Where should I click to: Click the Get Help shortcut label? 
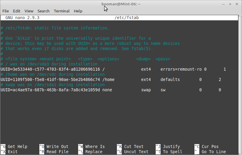click(17, 147)
